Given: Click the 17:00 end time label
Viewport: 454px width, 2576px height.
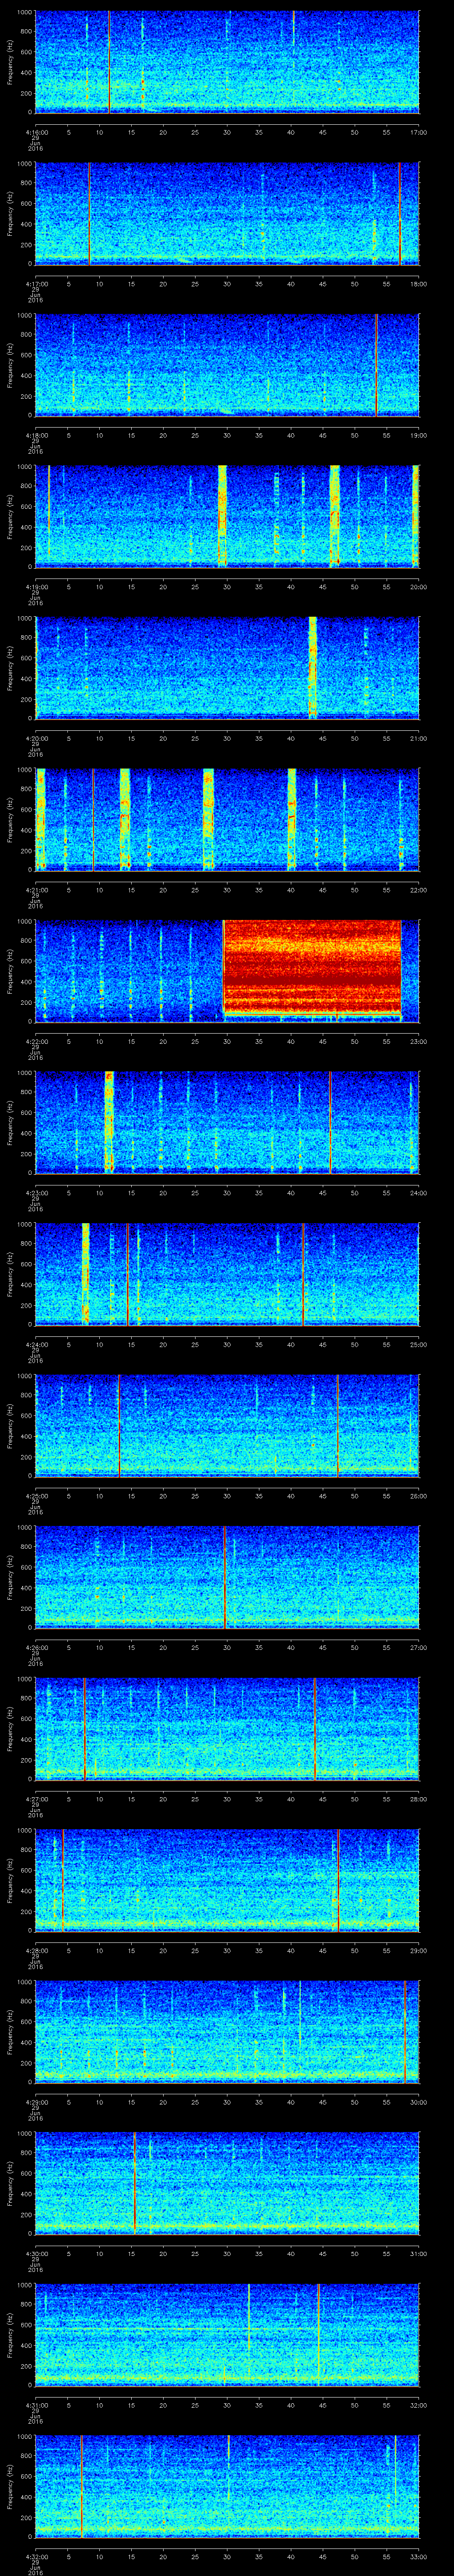Looking at the screenshot, I should (x=418, y=132).
